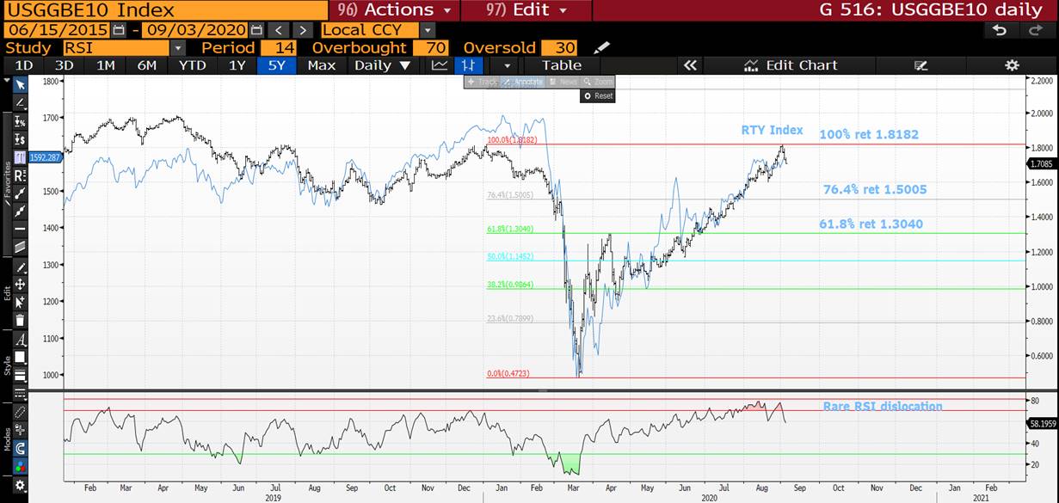The image size is (1059, 503).
Task: Select the parallel channel drawing tool
Action: click(x=20, y=247)
